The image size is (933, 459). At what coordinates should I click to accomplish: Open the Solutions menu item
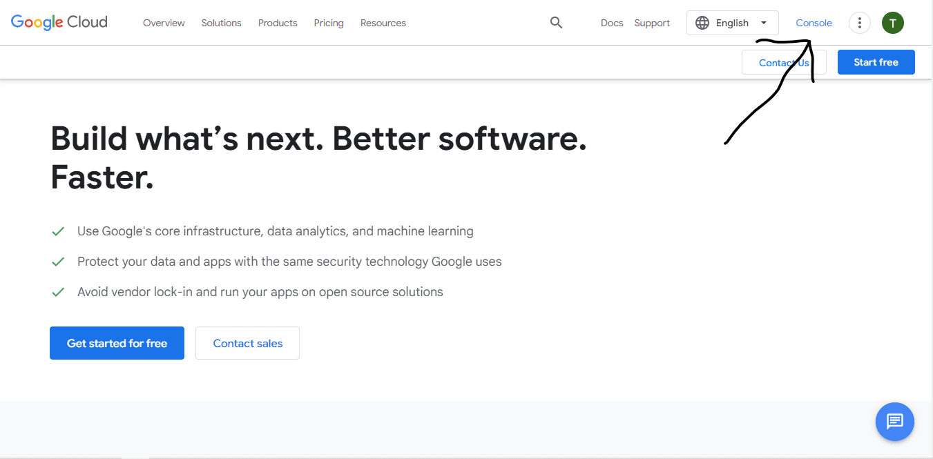(222, 23)
